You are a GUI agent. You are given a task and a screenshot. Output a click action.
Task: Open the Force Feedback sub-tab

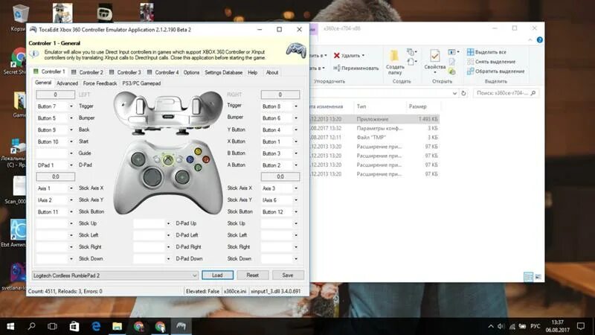click(x=100, y=83)
